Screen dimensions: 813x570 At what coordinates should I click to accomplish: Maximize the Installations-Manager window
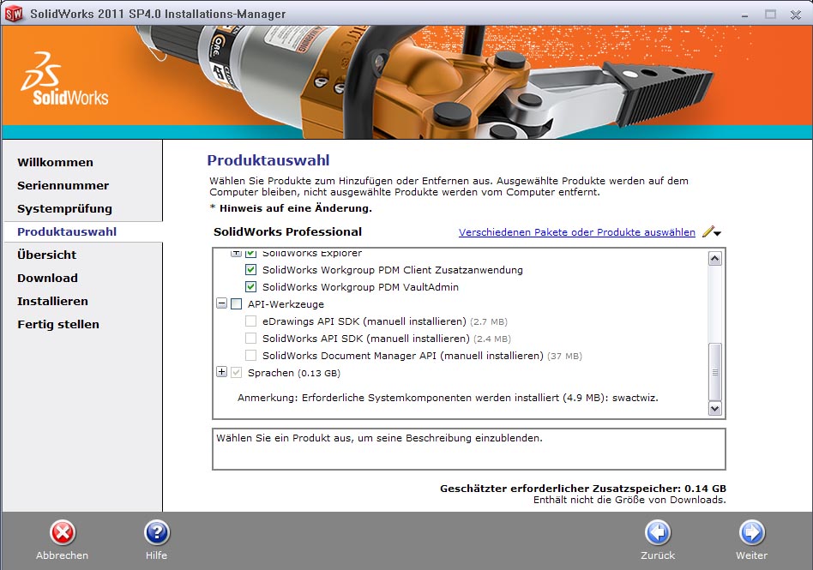[x=770, y=15]
